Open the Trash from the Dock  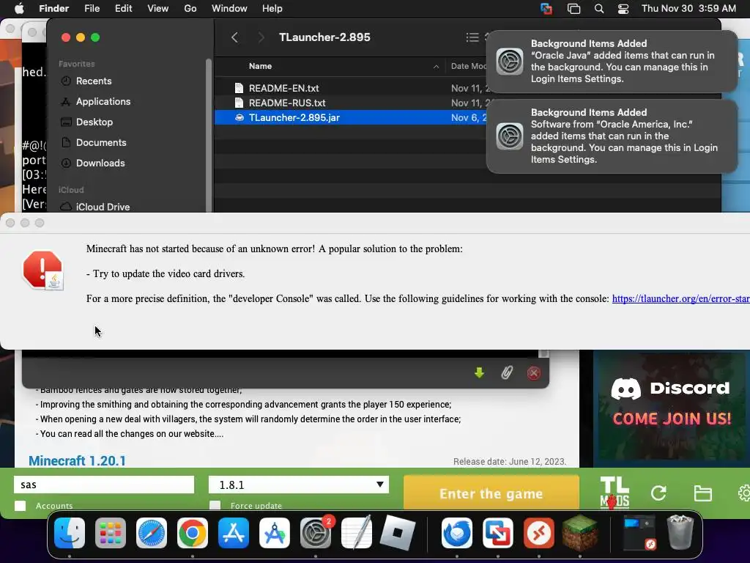pyautogui.click(x=680, y=533)
